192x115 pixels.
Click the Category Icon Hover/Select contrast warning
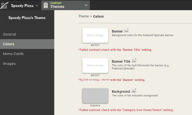126,110
